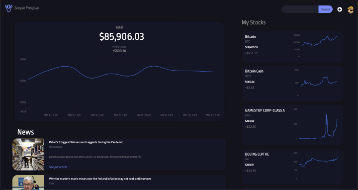
Task: Click the Retail's 5 Biggest Winners headline
Action: pyautogui.click(x=86, y=142)
